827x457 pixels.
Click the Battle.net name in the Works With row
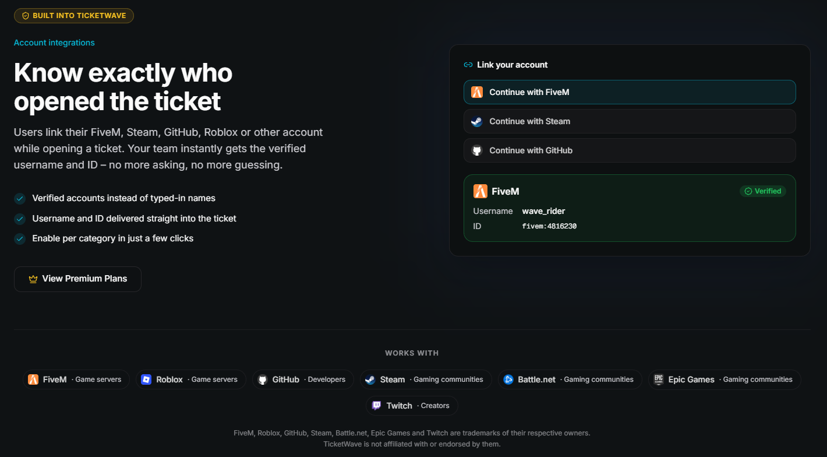tap(537, 379)
